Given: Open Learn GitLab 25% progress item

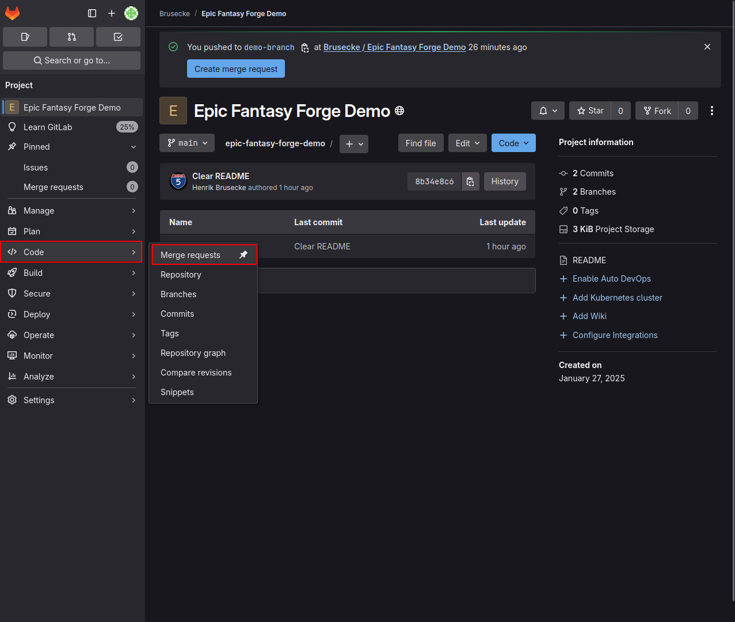Looking at the screenshot, I should click(72, 127).
